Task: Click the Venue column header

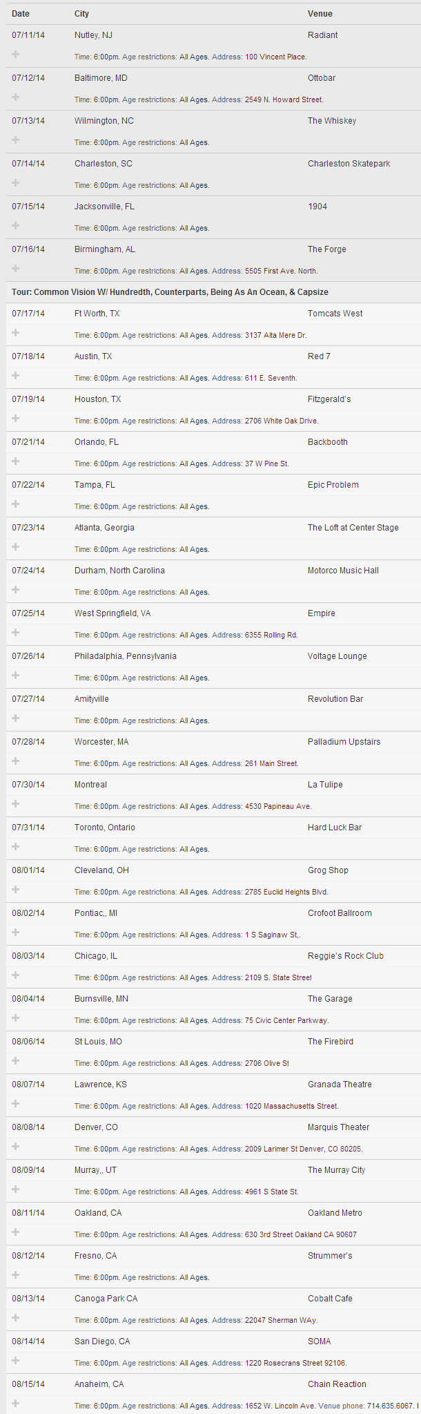Action: click(x=320, y=14)
